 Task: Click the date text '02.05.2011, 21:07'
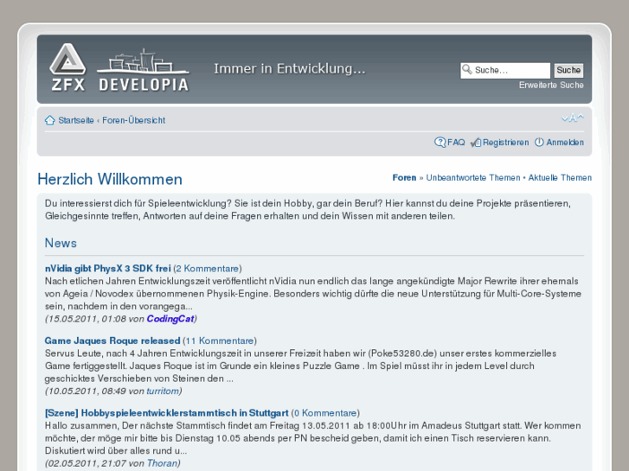(87, 463)
